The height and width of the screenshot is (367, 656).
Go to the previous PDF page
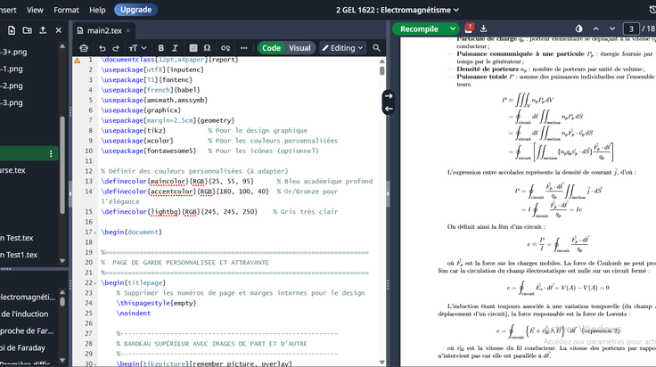595,29
